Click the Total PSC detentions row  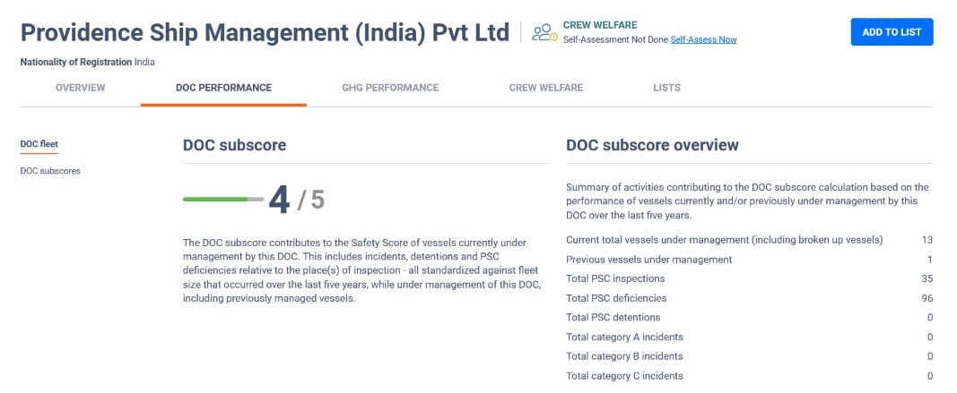(750, 318)
